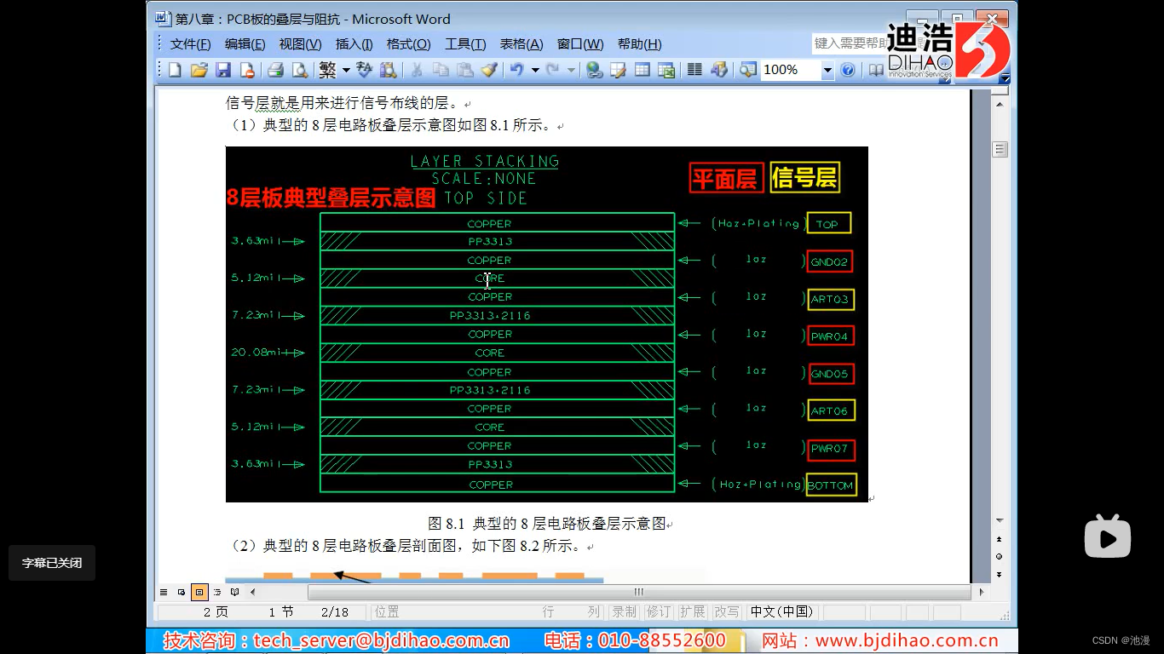The width and height of the screenshot is (1164, 654).
Task: Click the Next Page browse arrow
Action: pyautogui.click(x=1000, y=573)
